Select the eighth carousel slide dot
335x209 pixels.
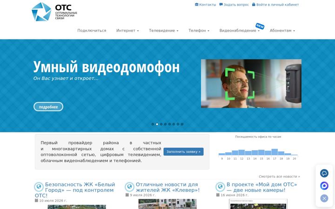182,124
